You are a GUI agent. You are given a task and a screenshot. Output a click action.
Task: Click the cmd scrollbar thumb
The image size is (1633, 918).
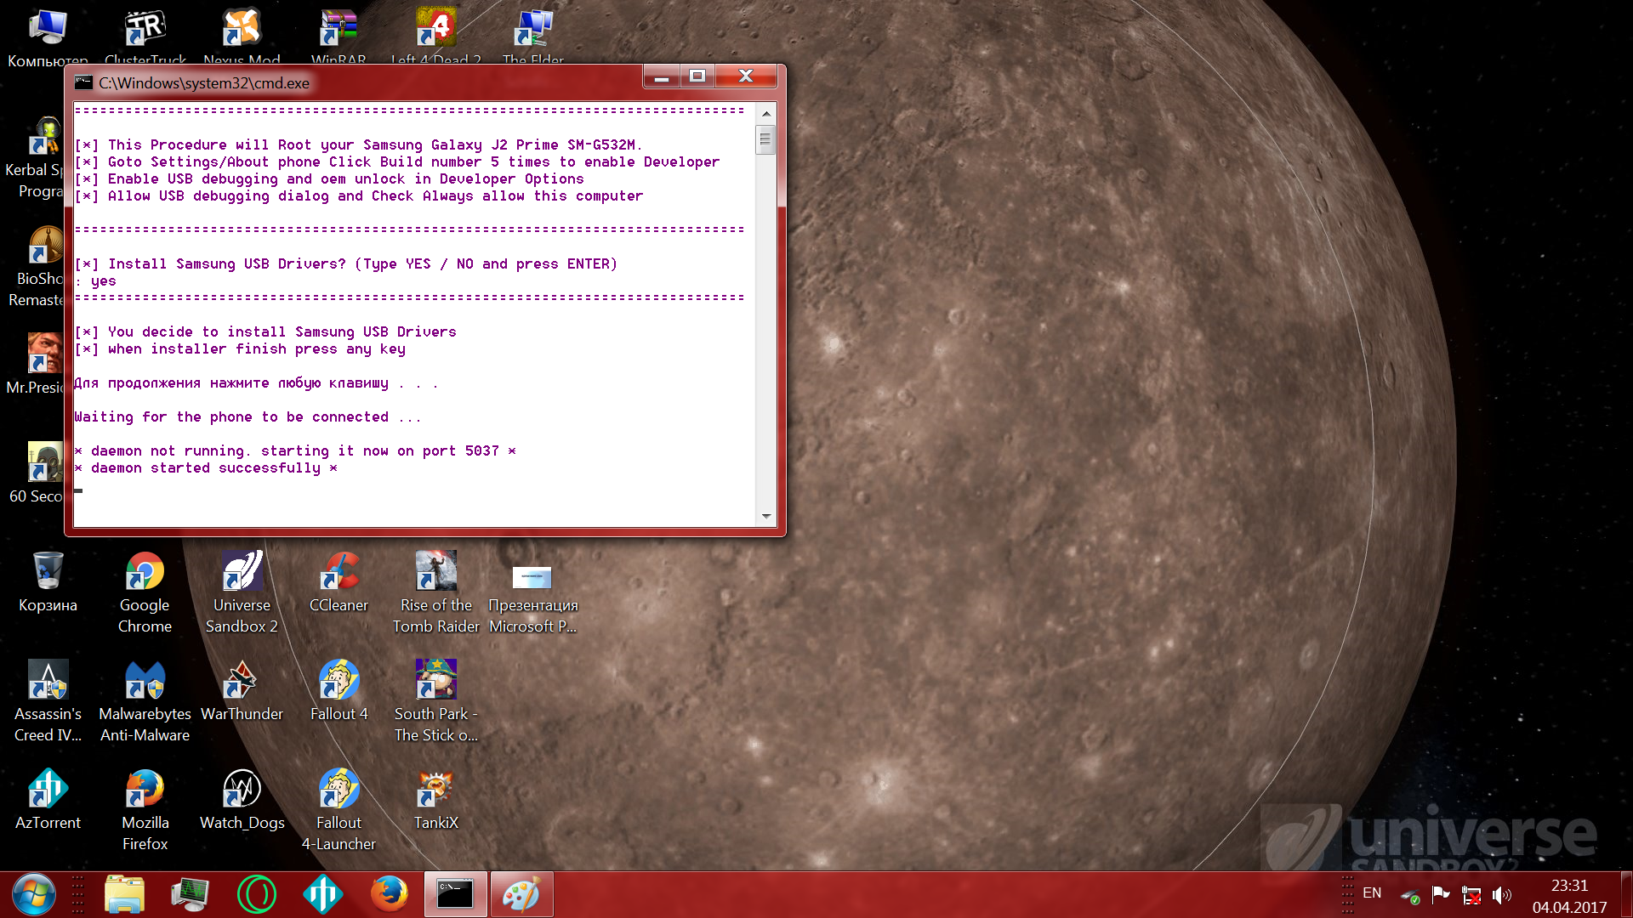pos(765,139)
